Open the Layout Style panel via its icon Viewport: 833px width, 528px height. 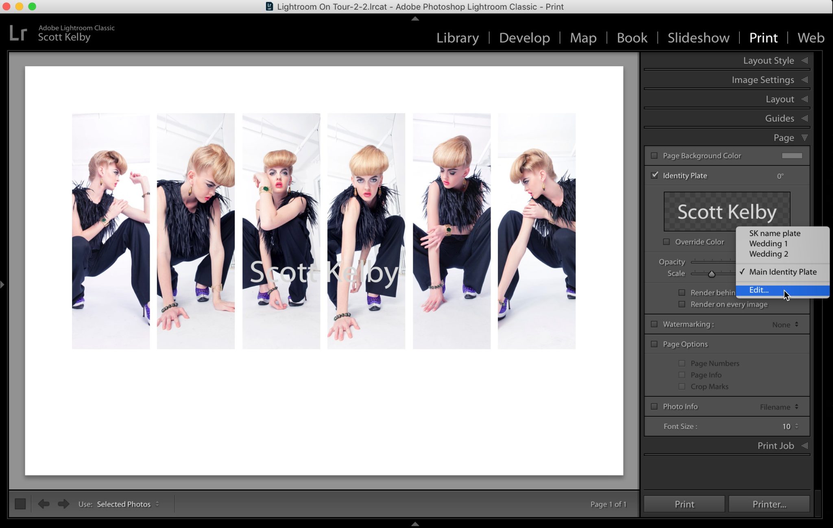click(805, 60)
